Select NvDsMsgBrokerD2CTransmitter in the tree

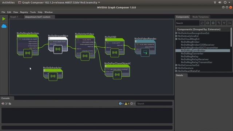pyautogui.click(x=200, y=48)
